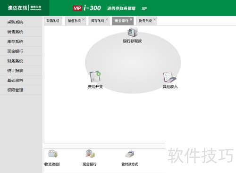
Task: Close the 库存系统 tab
Action: pos(107,19)
